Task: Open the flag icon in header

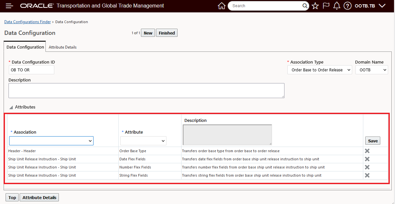Action: (326, 6)
